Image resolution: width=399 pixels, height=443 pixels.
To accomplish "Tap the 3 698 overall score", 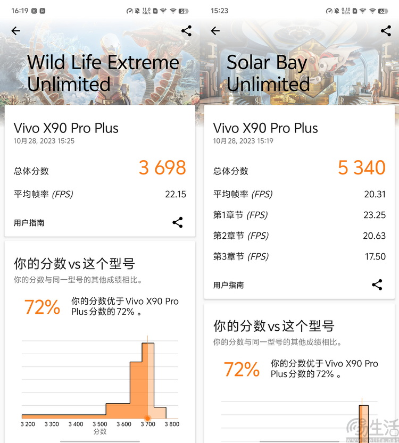I will 162,168.
